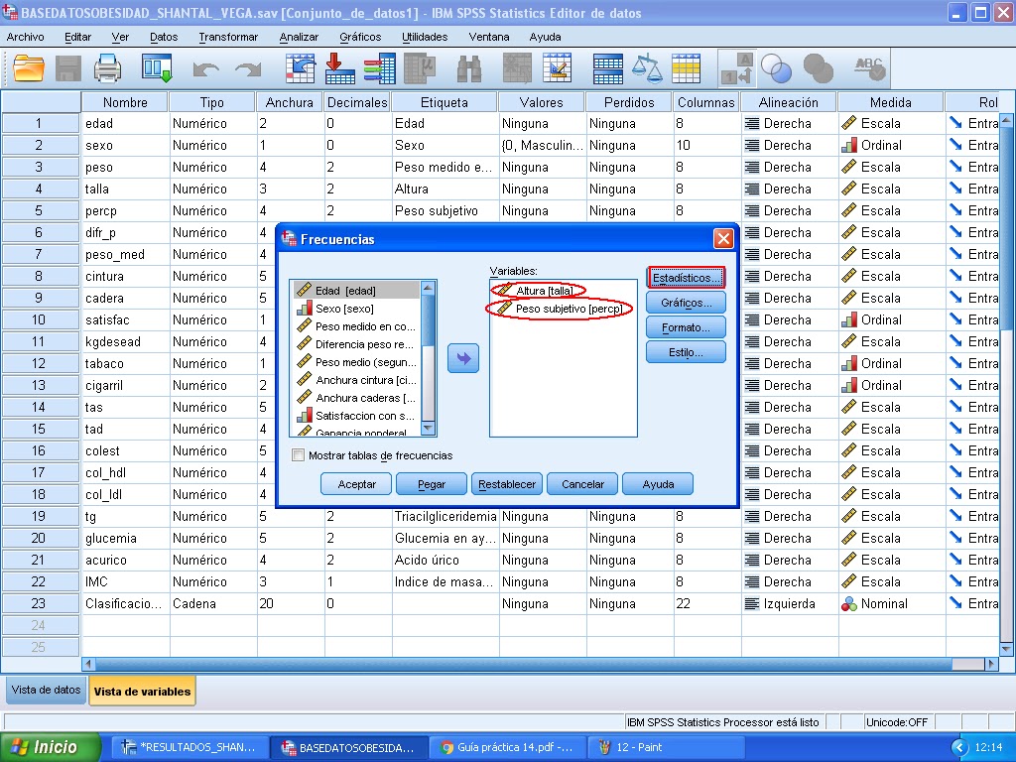This screenshot has height=762, width=1016.
Task: Click the Insert cases toolbar icon
Action: [516, 68]
